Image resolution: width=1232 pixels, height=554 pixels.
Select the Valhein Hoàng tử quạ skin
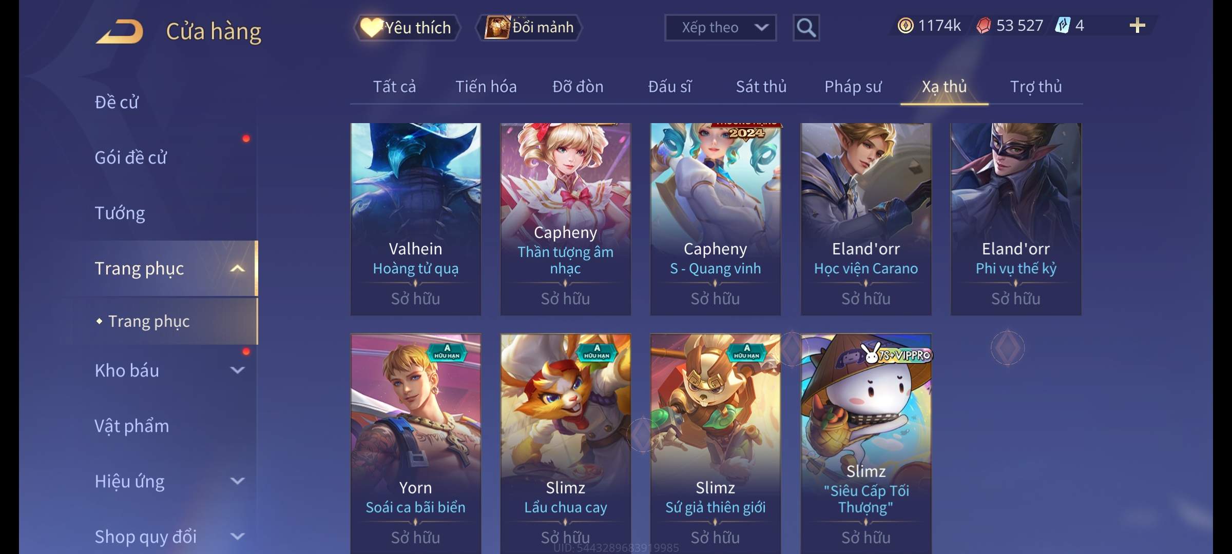click(x=416, y=219)
